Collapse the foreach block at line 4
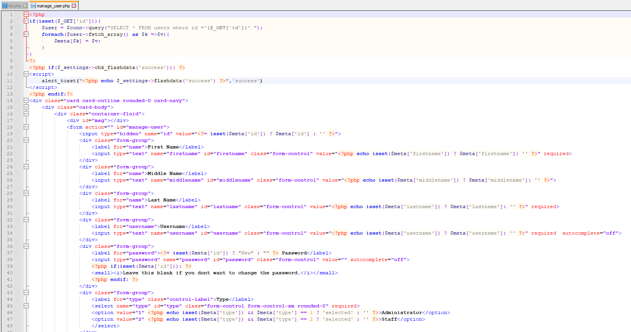Image resolution: width=631 pixels, height=332 pixels. pos(26,34)
